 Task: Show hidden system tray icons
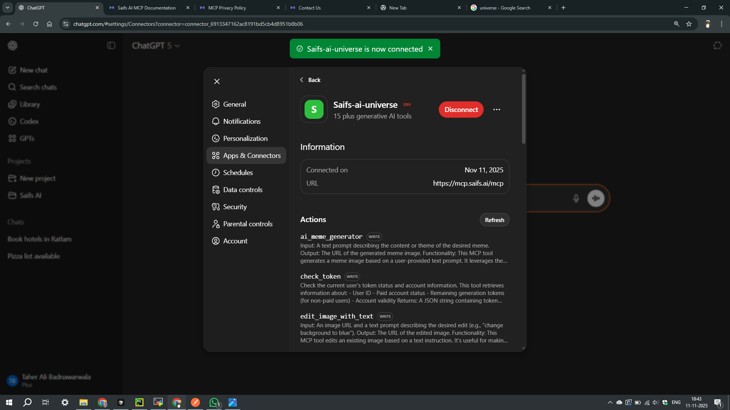coord(610,402)
